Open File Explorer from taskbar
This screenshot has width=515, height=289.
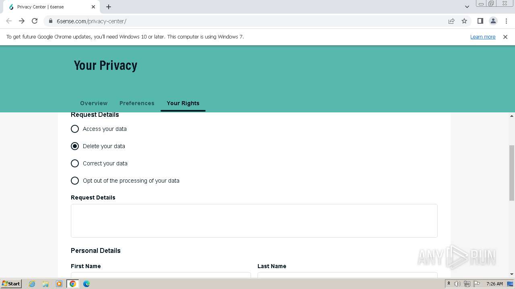[45, 284]
